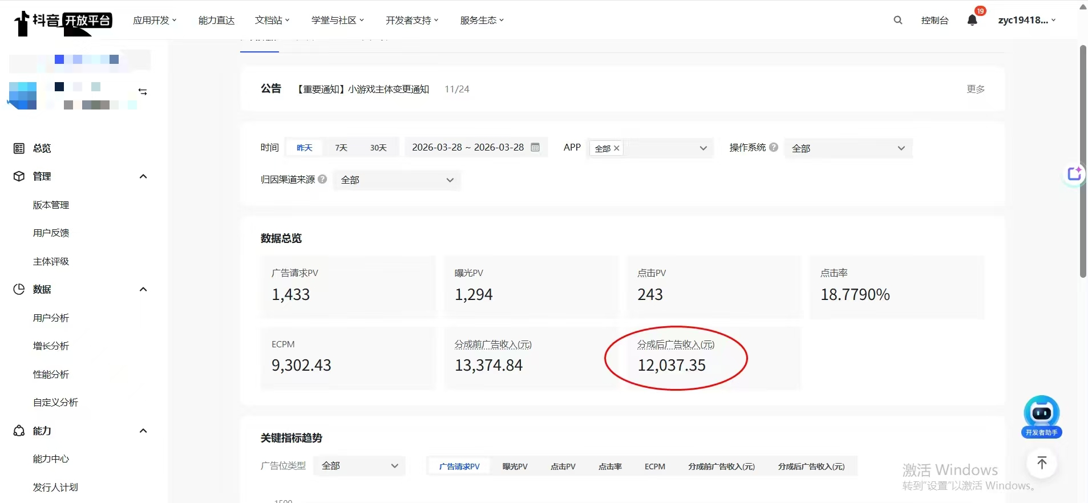This screenshot has height=503, width=1088.
Task: Click the Douyin Open Platform logo
Action: 63,22
